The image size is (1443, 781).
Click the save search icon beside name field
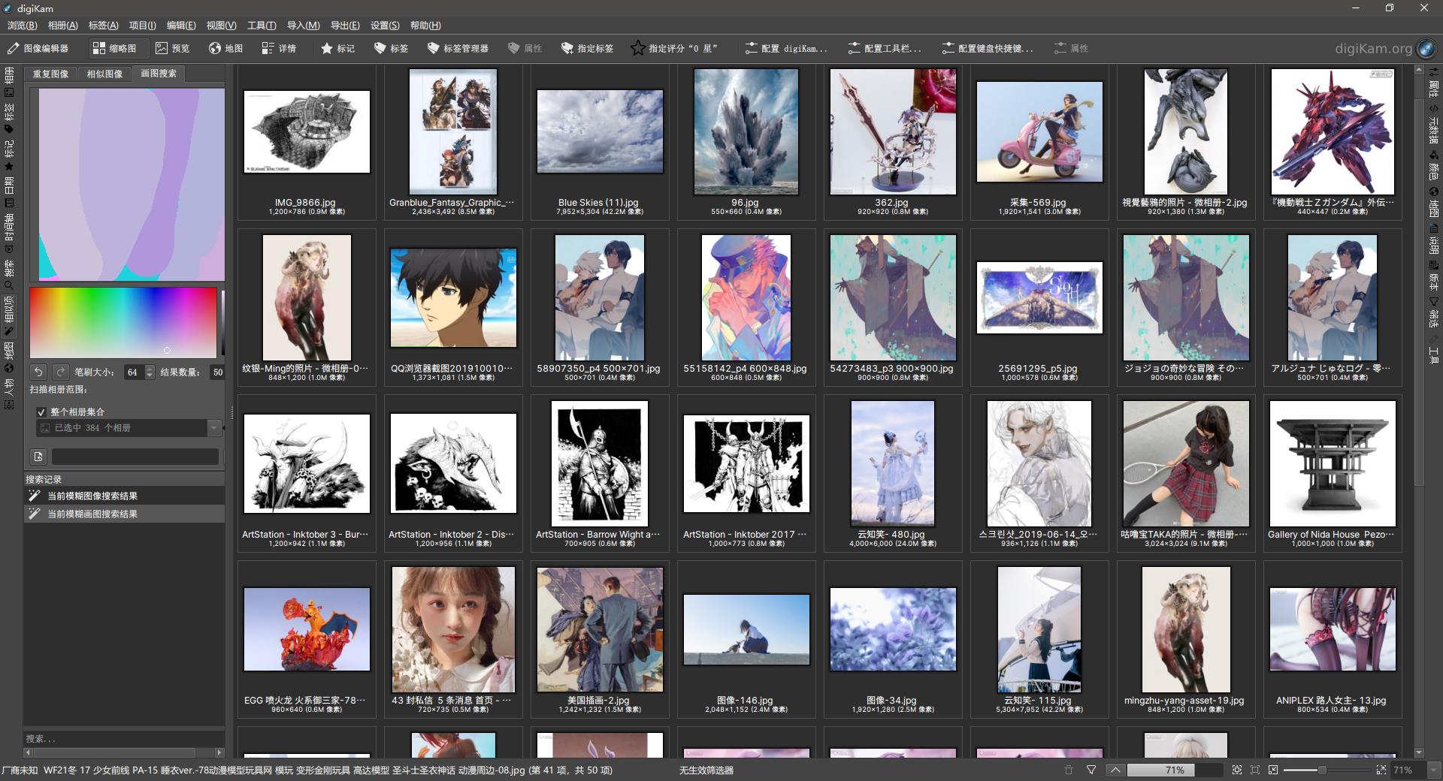coord(38,457)
